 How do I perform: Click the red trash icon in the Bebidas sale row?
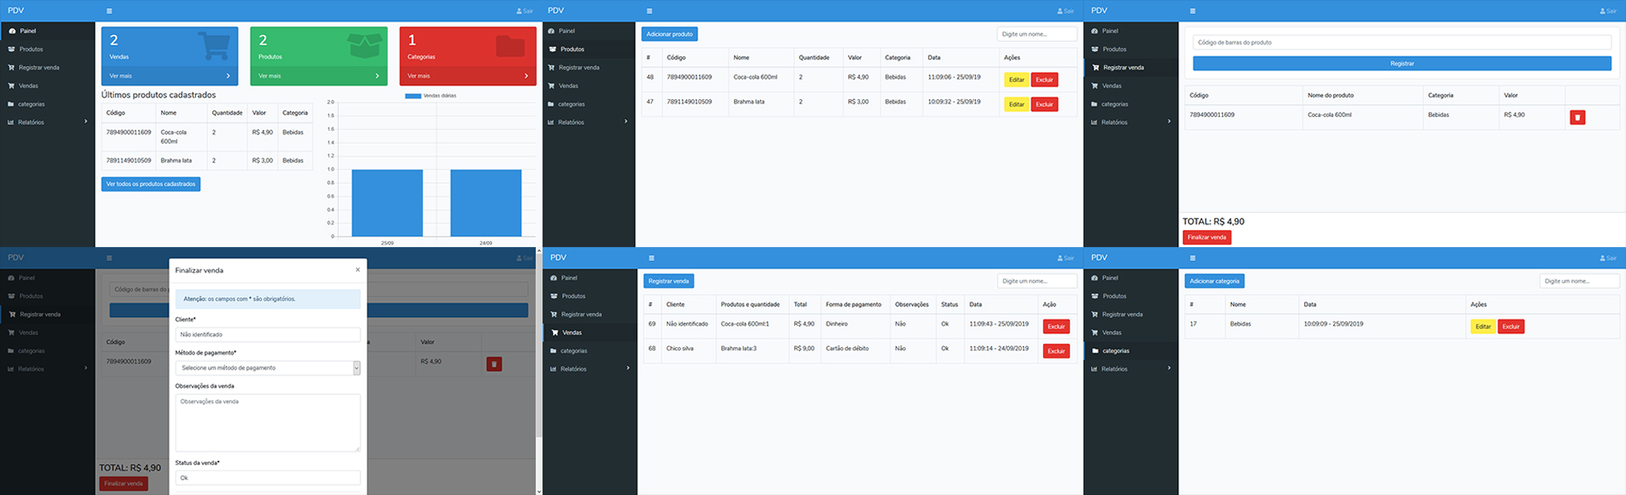coord(1577,118)
